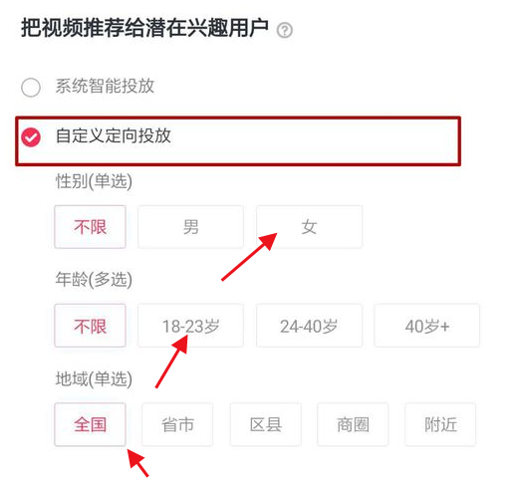Select region 全国 option
516x484 pixels.
[x=90, y=424]
